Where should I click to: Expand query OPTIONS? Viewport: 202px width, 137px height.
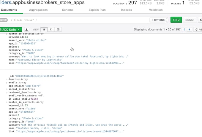tap(158, 20)
